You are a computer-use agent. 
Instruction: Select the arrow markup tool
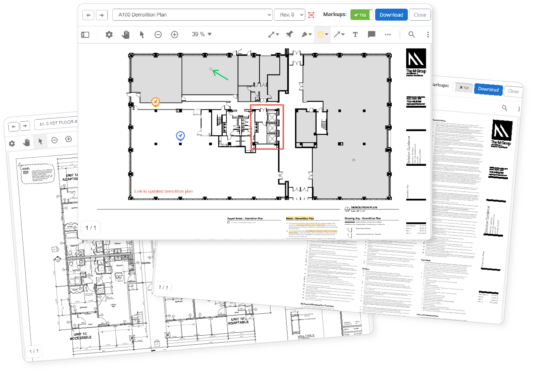(x=337, y=35)
